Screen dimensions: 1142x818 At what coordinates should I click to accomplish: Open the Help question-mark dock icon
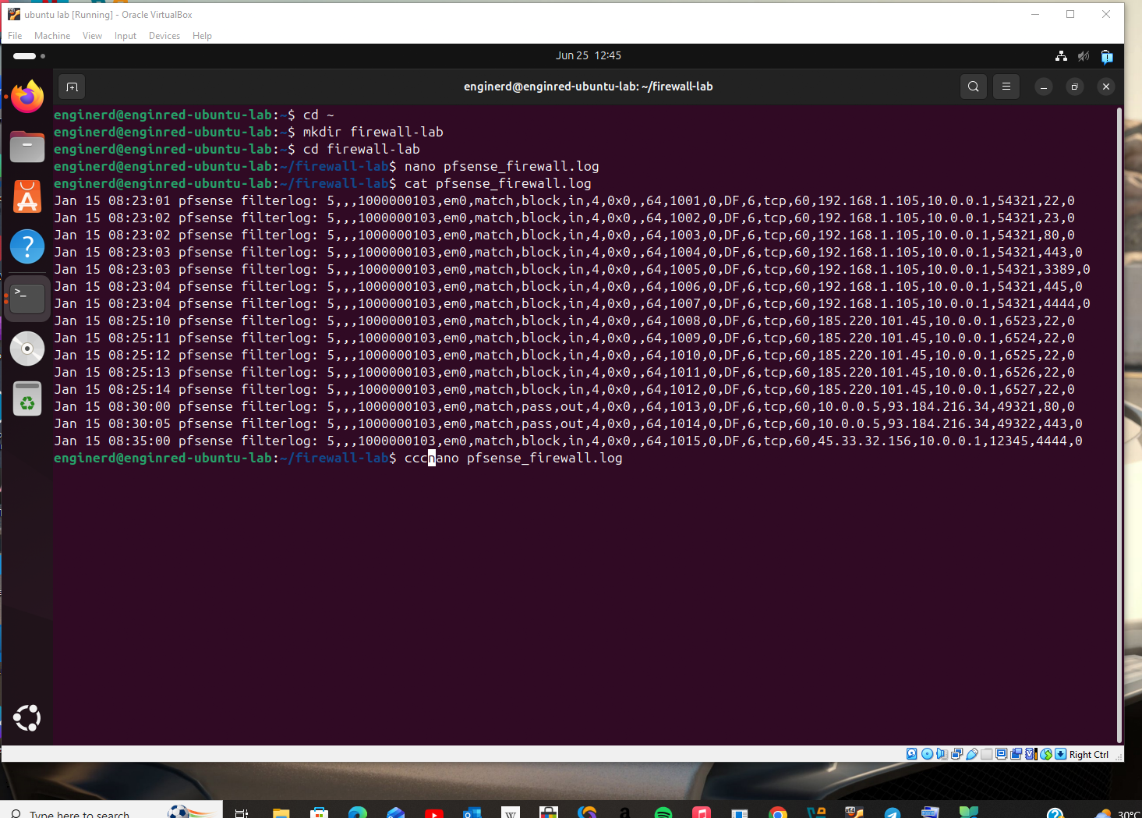click(27, 246)
